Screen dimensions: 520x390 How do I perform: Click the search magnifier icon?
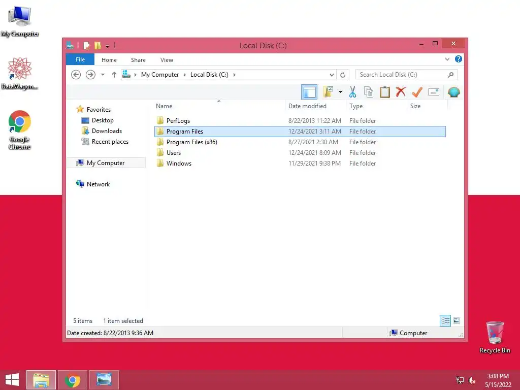click(x=450, y=75)
